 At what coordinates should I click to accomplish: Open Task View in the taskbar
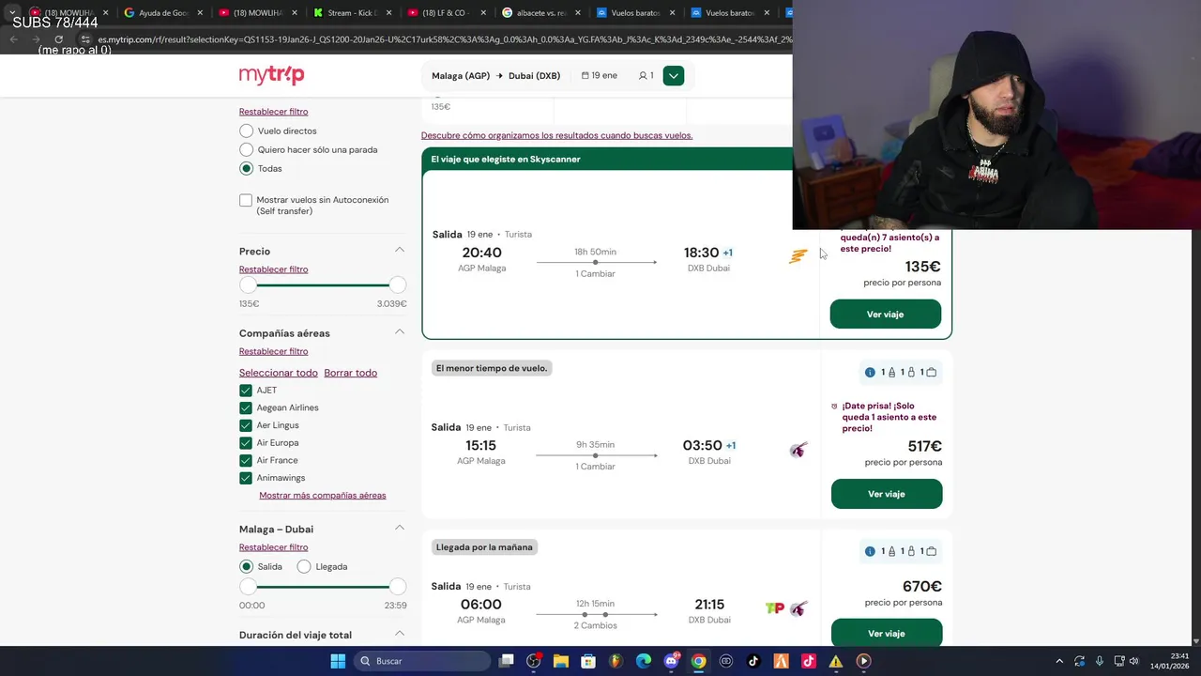pyautogui.click(x=507, y=661)
